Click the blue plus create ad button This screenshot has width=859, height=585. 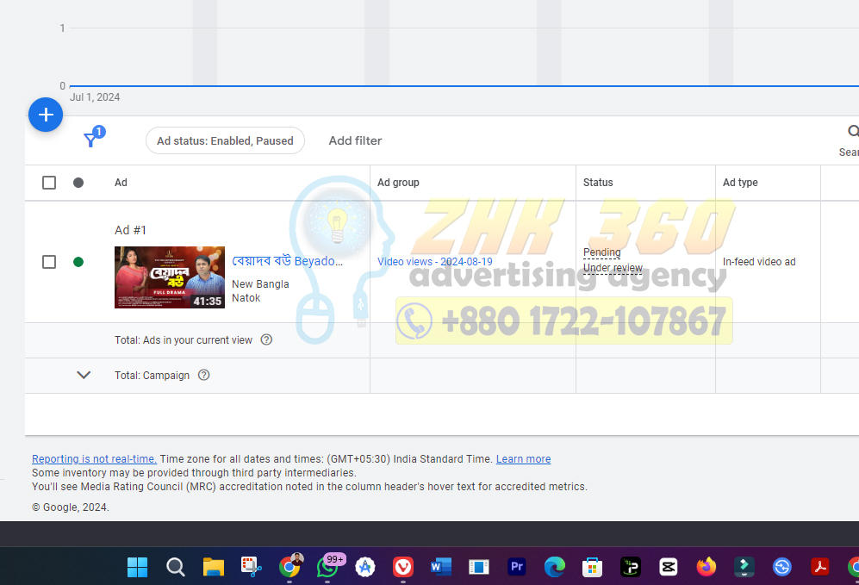pos(46,115)
